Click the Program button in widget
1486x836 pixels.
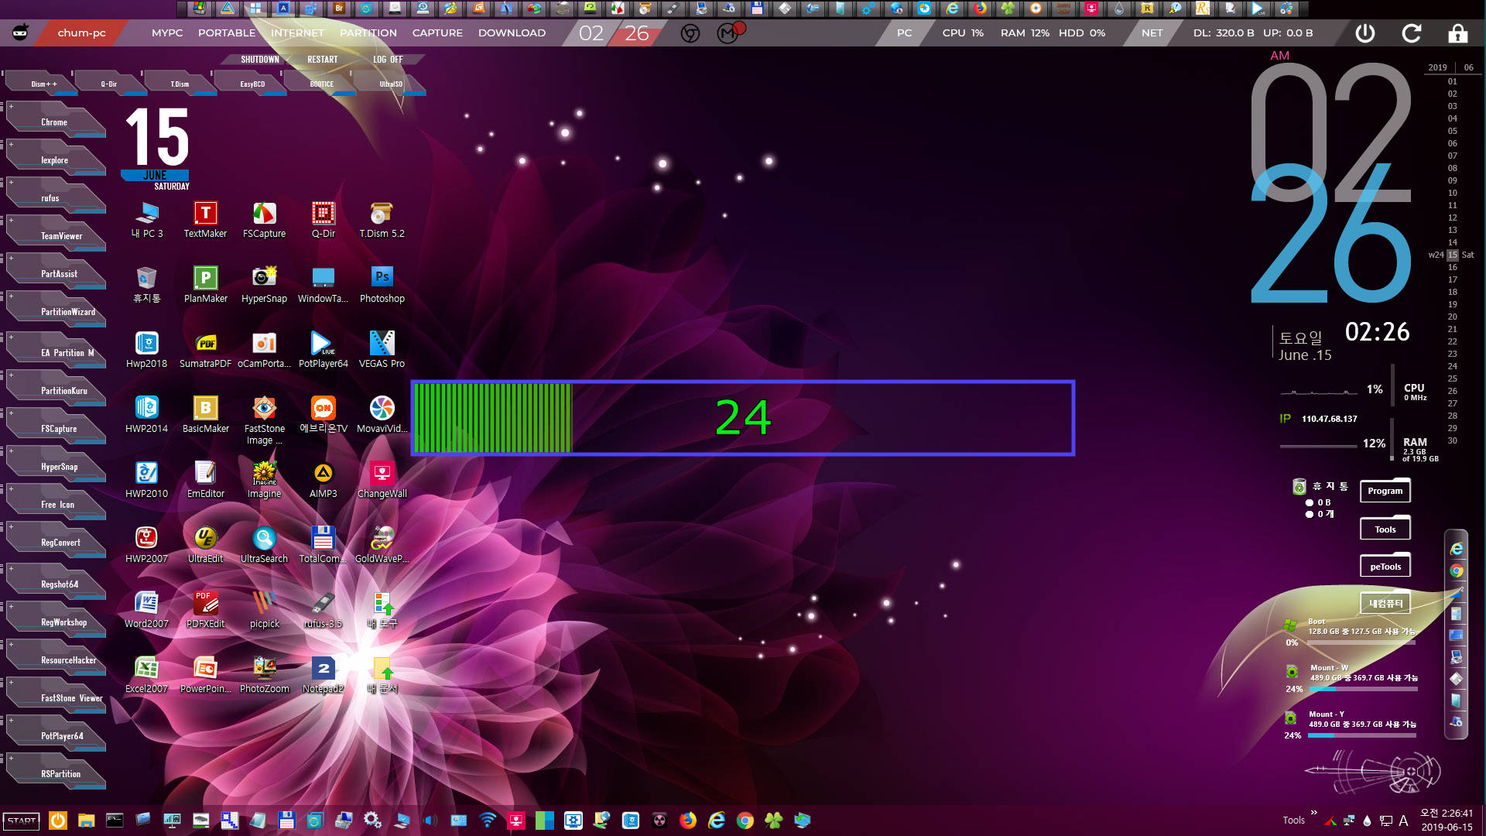1385,491
